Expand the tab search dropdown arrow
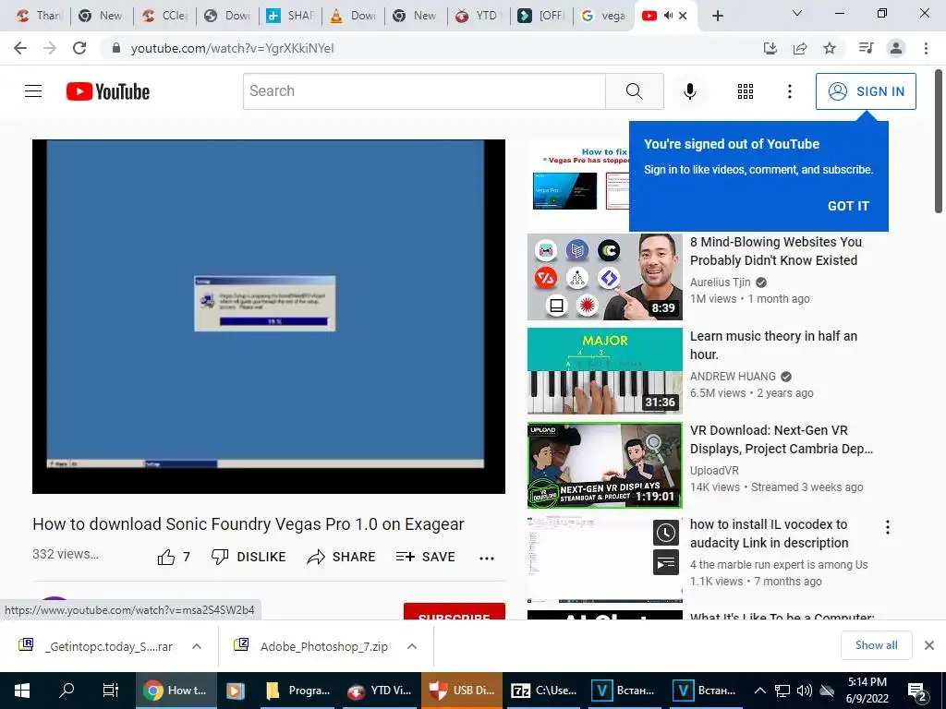 [x=797, y=13]
